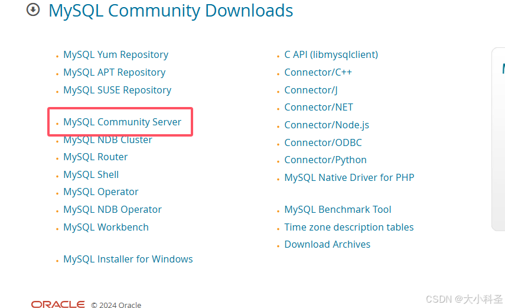Open C API (libmysqlclient) link
505x308 pixels.
click(331, 54)
